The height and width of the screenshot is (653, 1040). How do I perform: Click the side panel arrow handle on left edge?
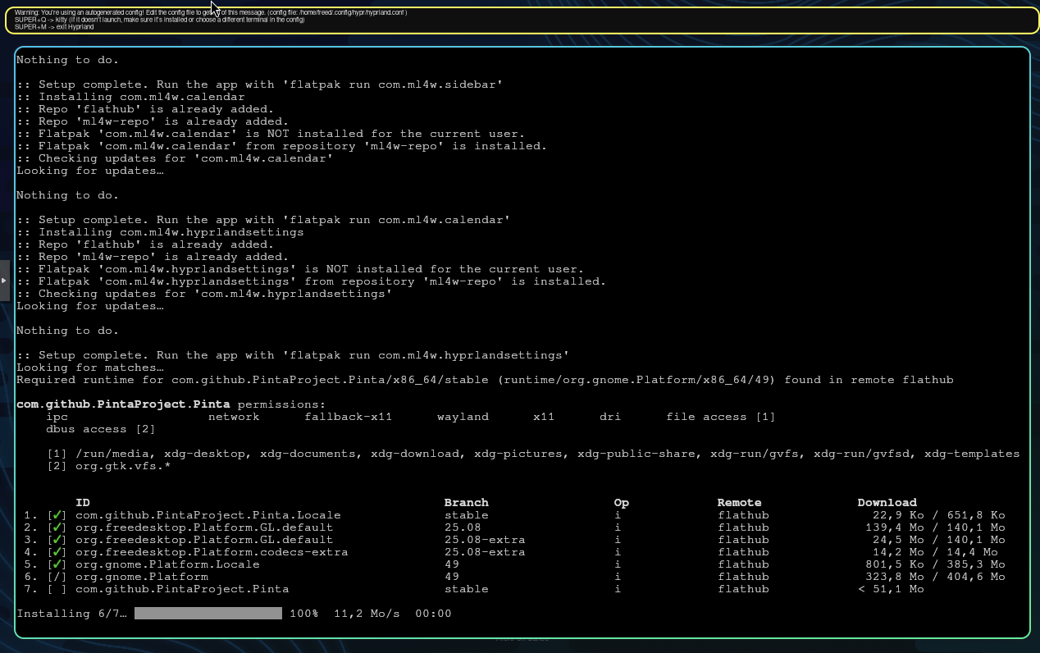4,281
